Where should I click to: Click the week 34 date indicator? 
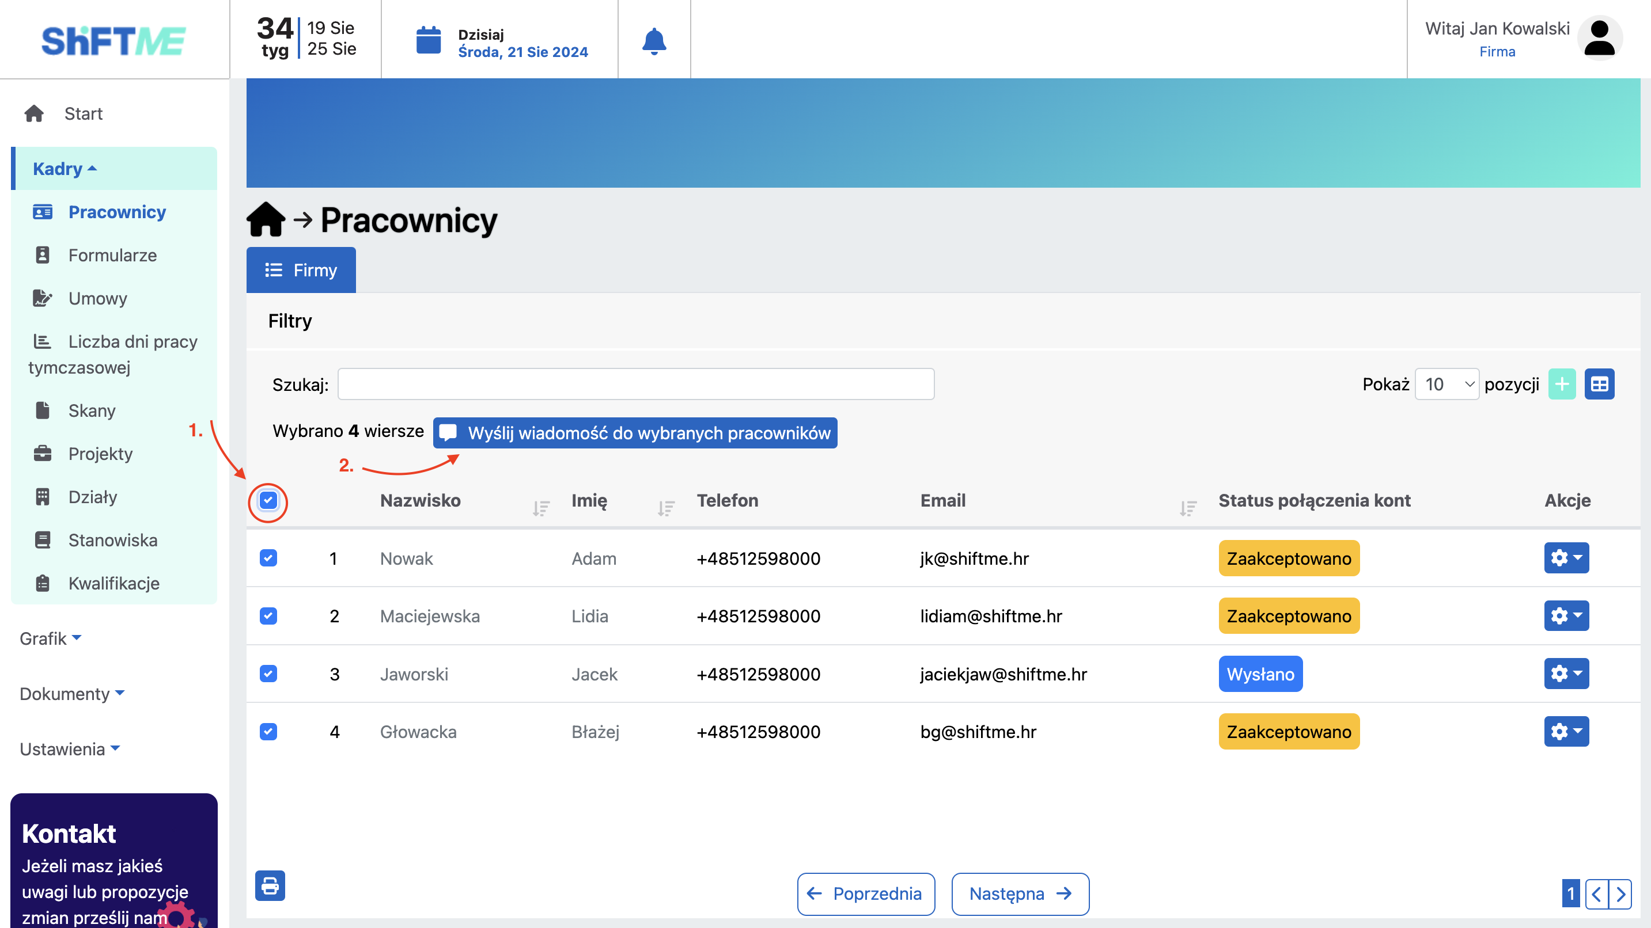(306, 39)
